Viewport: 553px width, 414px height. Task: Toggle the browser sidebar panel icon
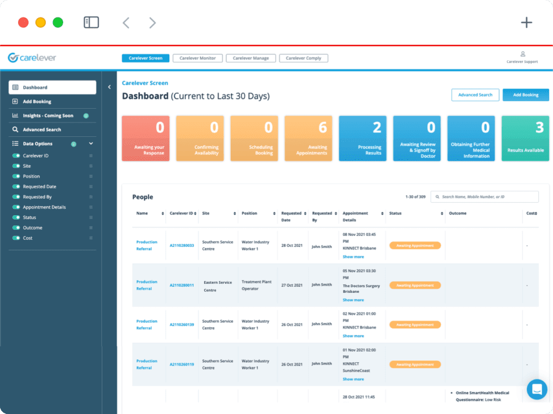(x=91, y=23)
